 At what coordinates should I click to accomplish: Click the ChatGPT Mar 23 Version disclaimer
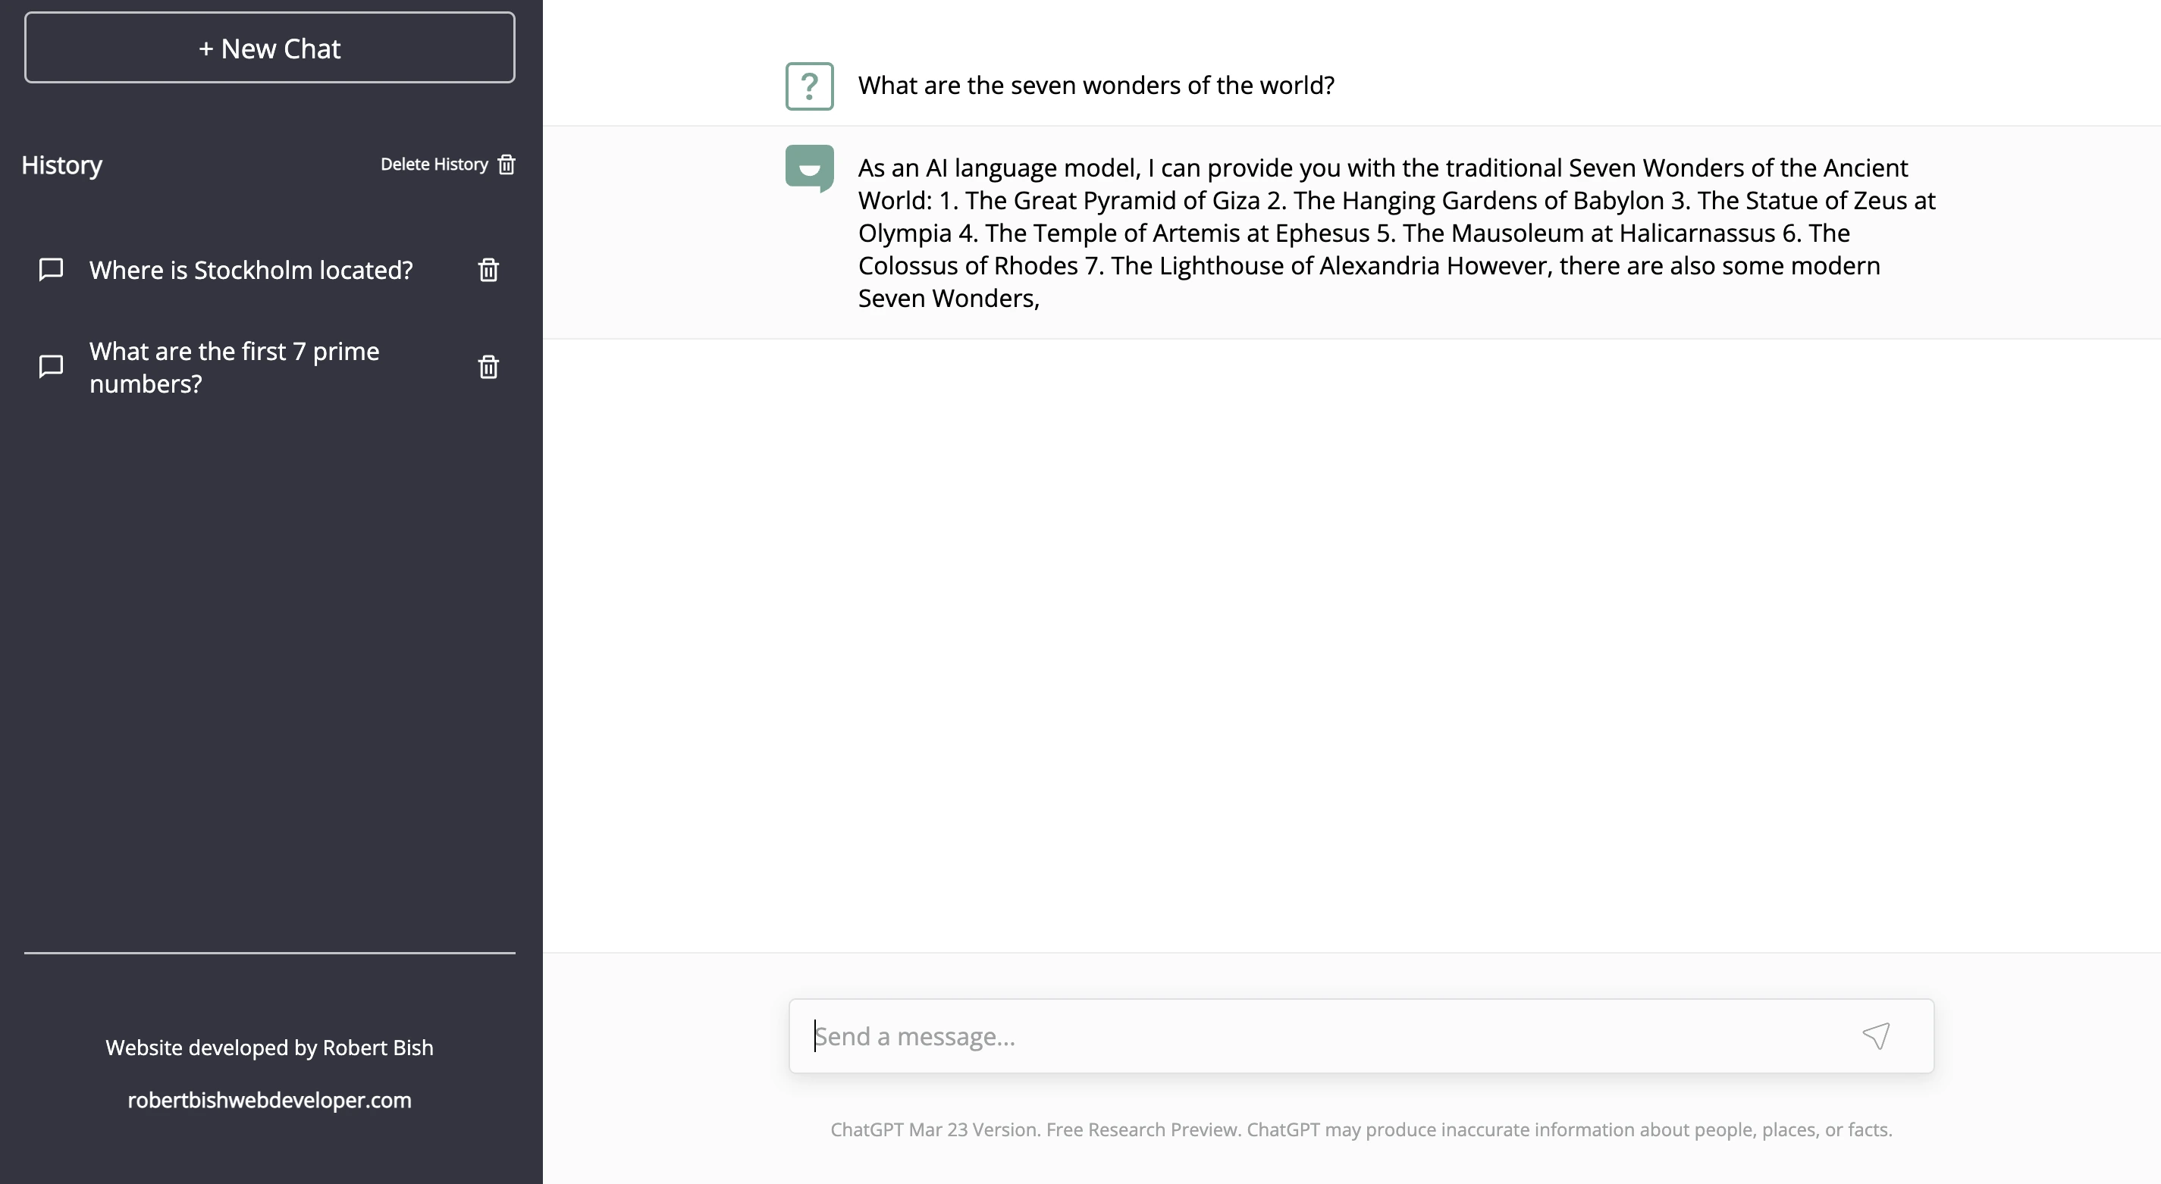(x=1361, y=1129)
